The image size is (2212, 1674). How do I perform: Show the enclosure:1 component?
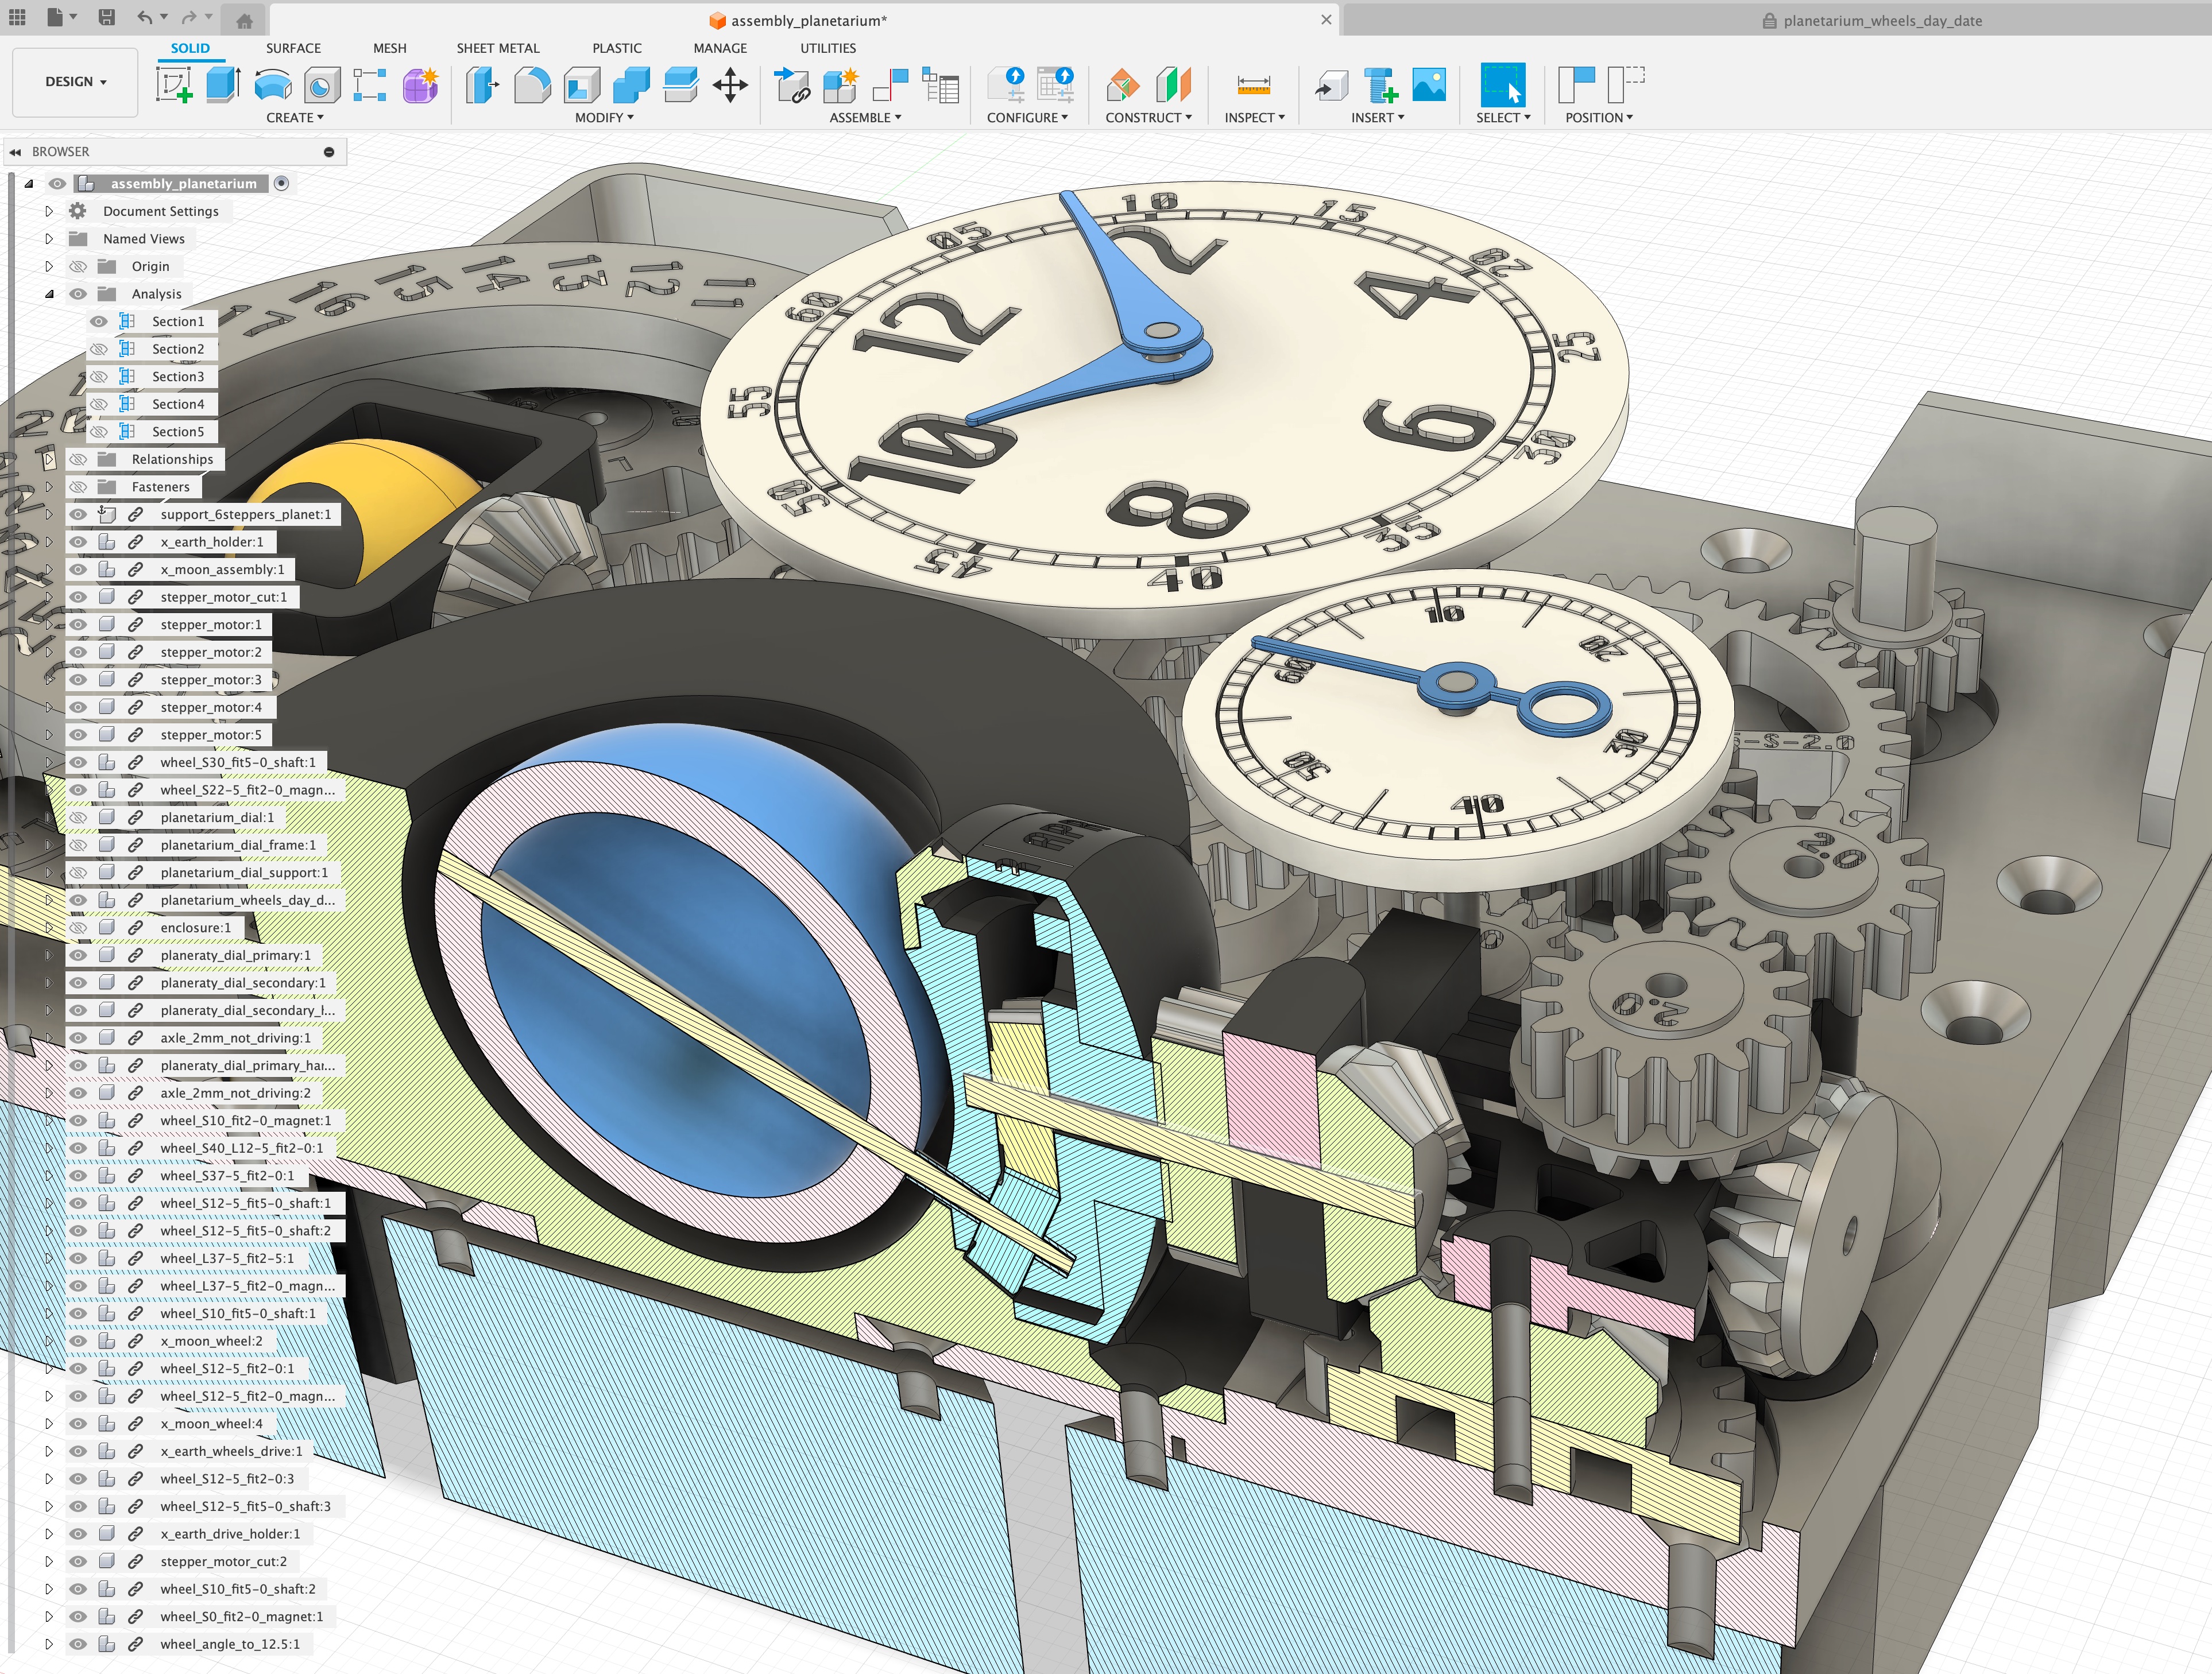coord(78,928)
